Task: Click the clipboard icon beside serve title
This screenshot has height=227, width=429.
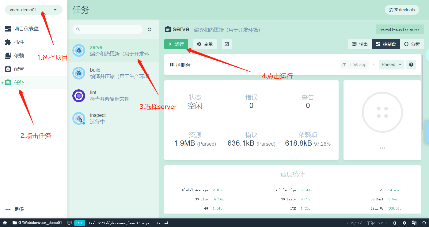Action: click(x=168, y=29)
